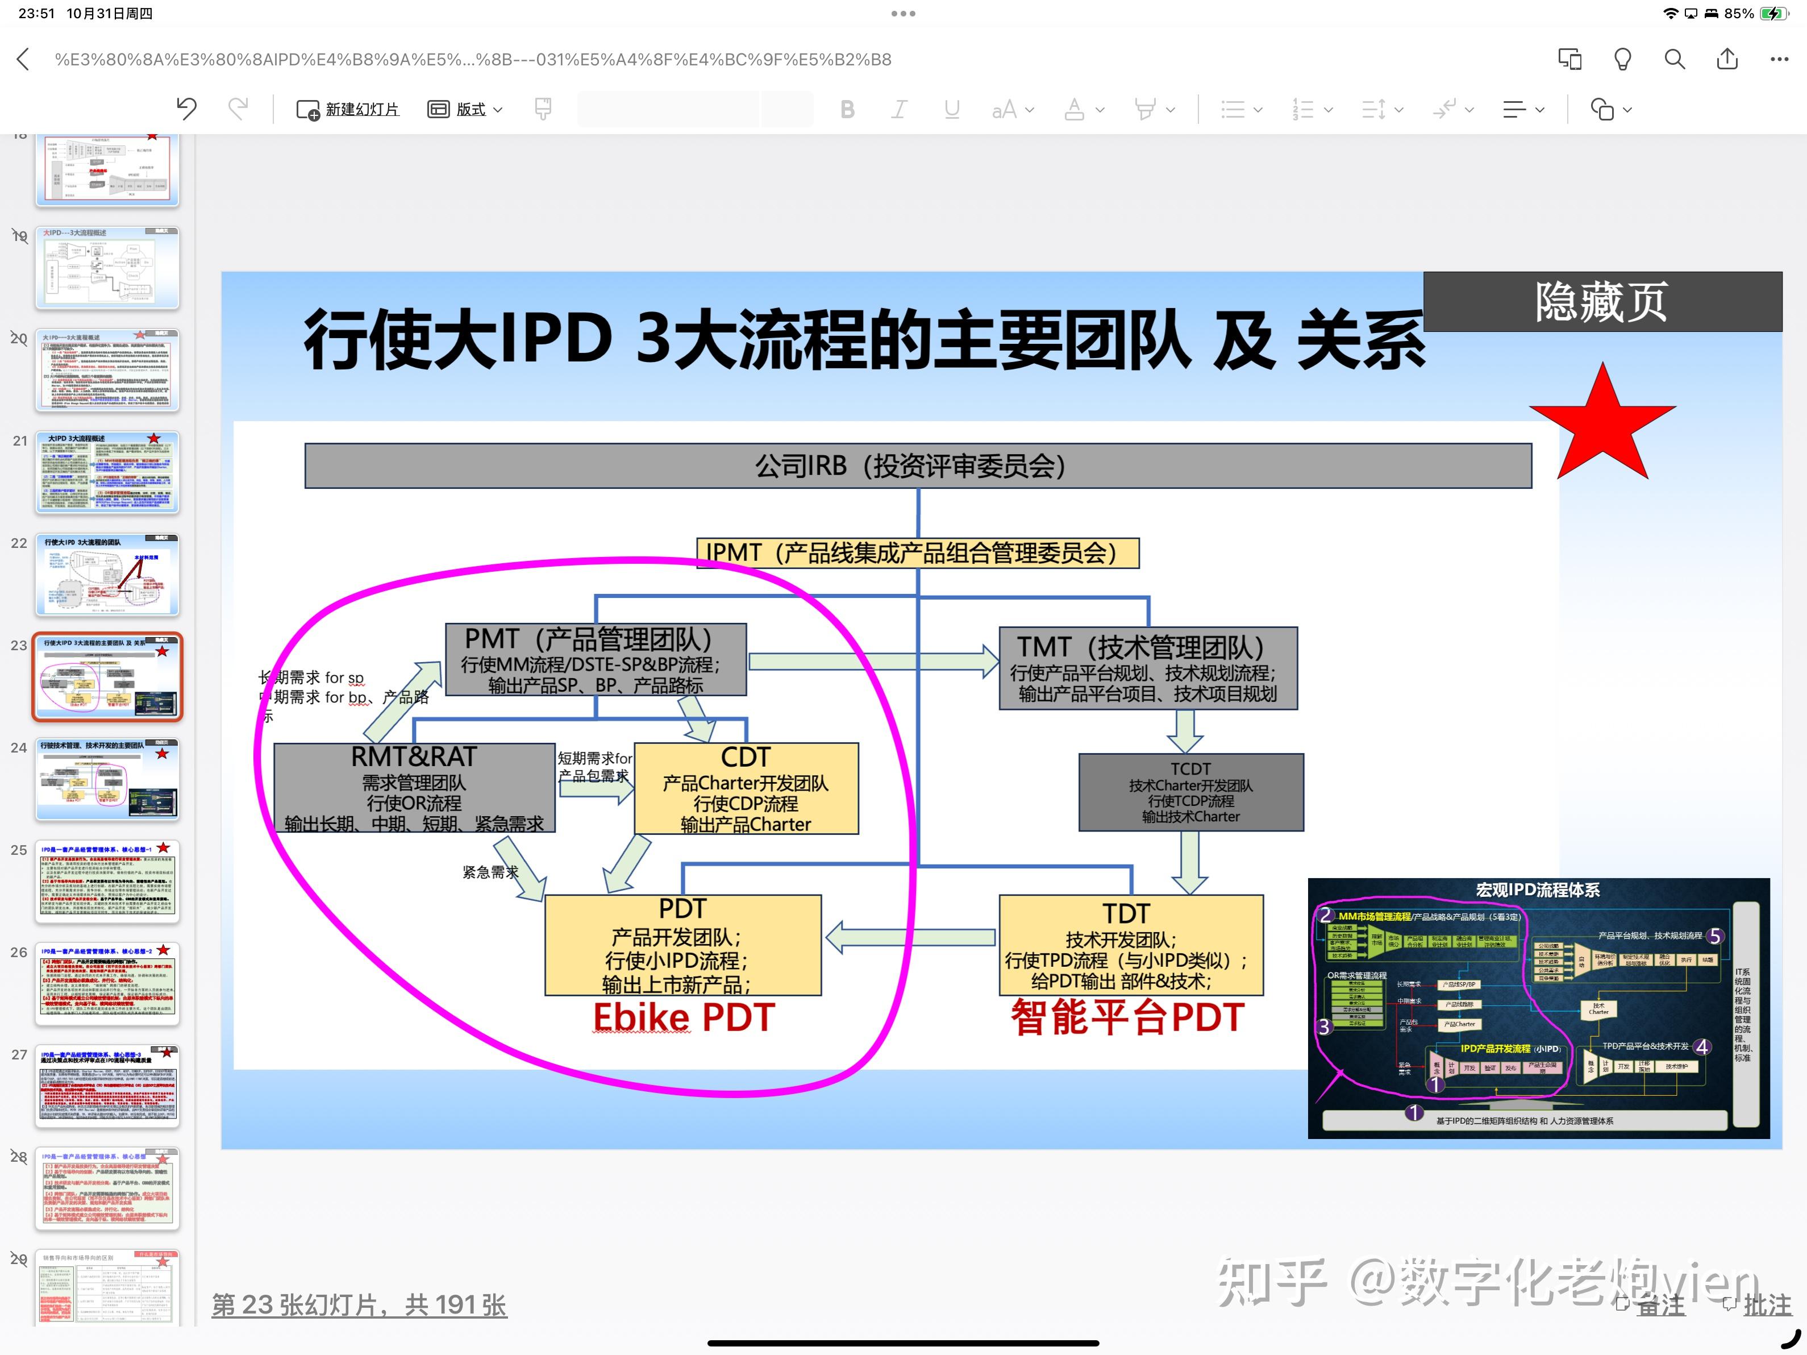Open the share sheet

point(1726,59)
